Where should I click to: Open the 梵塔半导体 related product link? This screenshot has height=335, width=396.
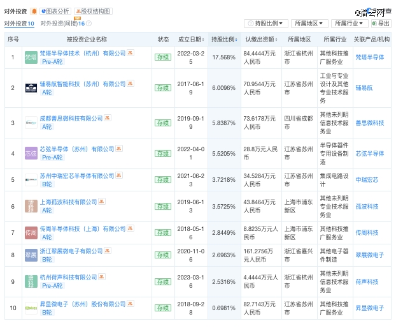(x=370, y=57)
